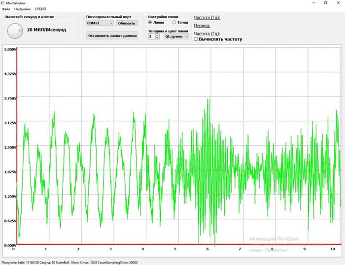Viewport: 345px width, 265px height.
Task: Click the line thickness value field
Action: tap(152, 36)
